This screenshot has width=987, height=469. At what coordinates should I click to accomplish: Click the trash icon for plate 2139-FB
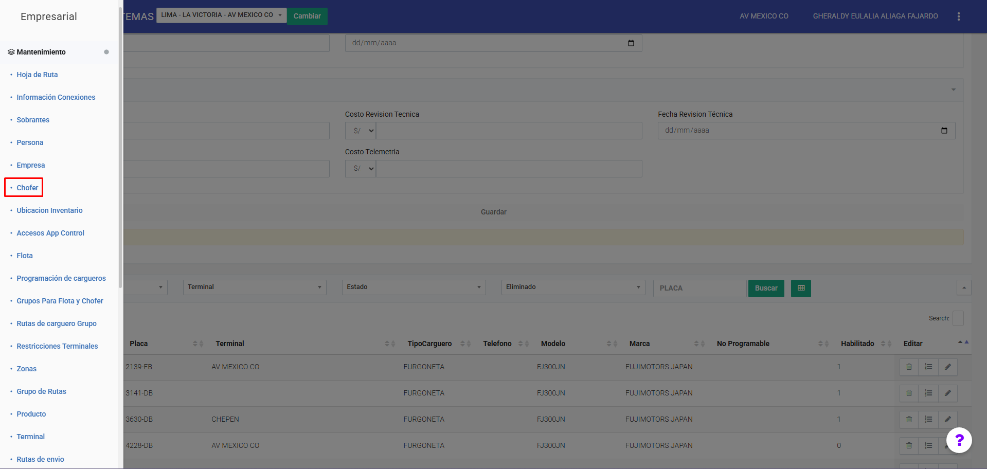tap(909, 367)
